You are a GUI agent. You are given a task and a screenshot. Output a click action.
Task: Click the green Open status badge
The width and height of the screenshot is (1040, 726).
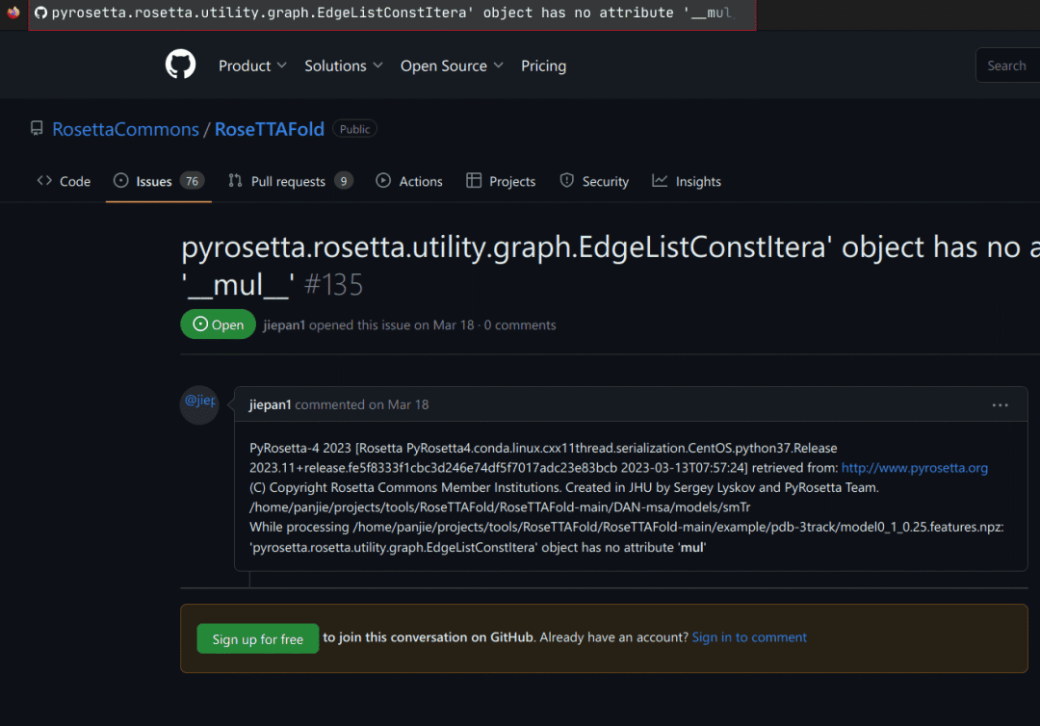219,324
